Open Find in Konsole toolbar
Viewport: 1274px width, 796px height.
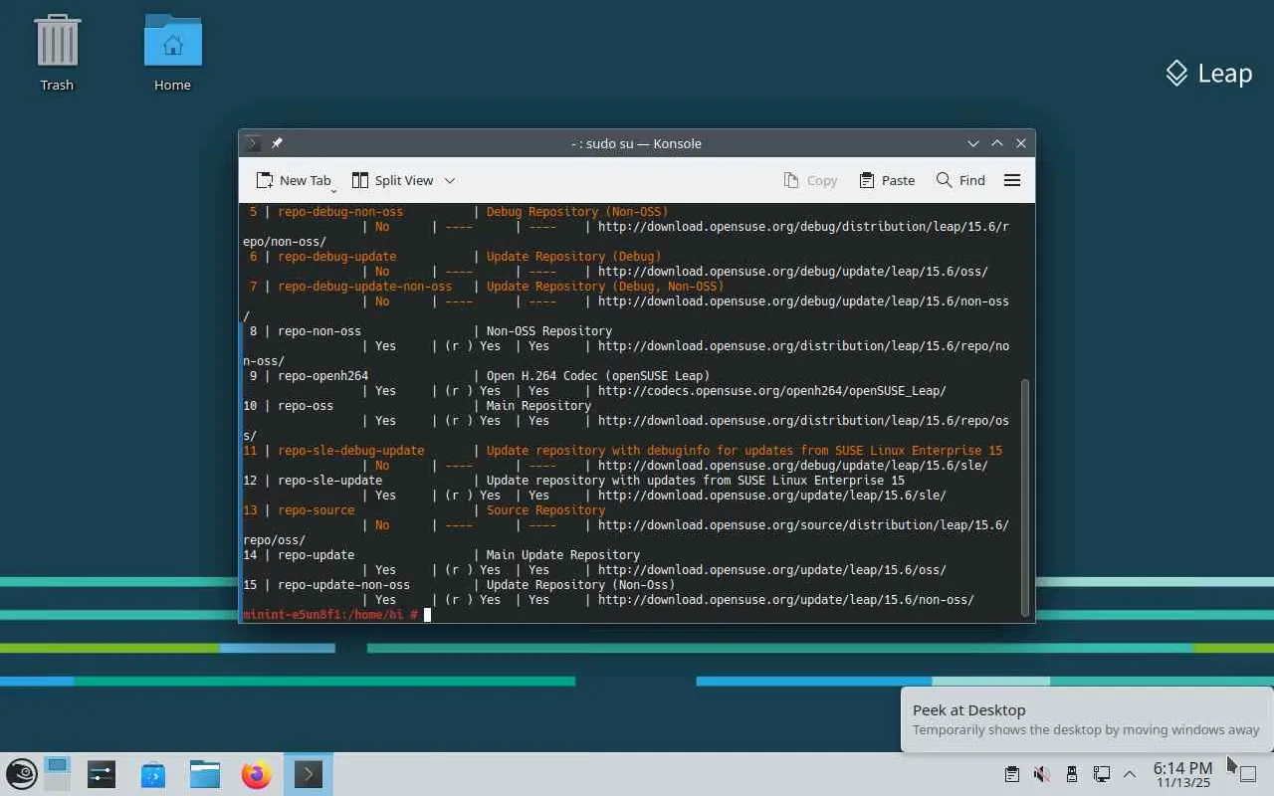[x=960, y=180]
